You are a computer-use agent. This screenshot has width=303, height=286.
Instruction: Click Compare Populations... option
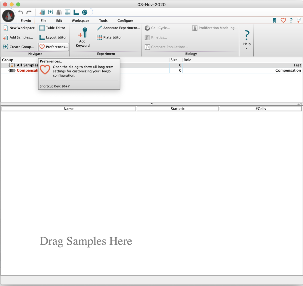coord(167,47)
